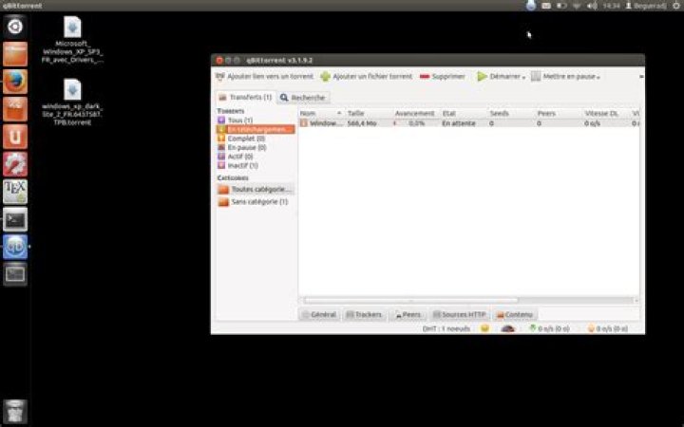
Task: Click the right arrow of the horizontal scrollbar
Action: [x=636, y=300]
